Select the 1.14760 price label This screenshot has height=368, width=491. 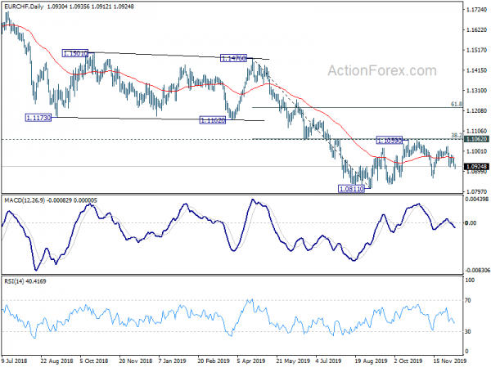coord(233,58)
